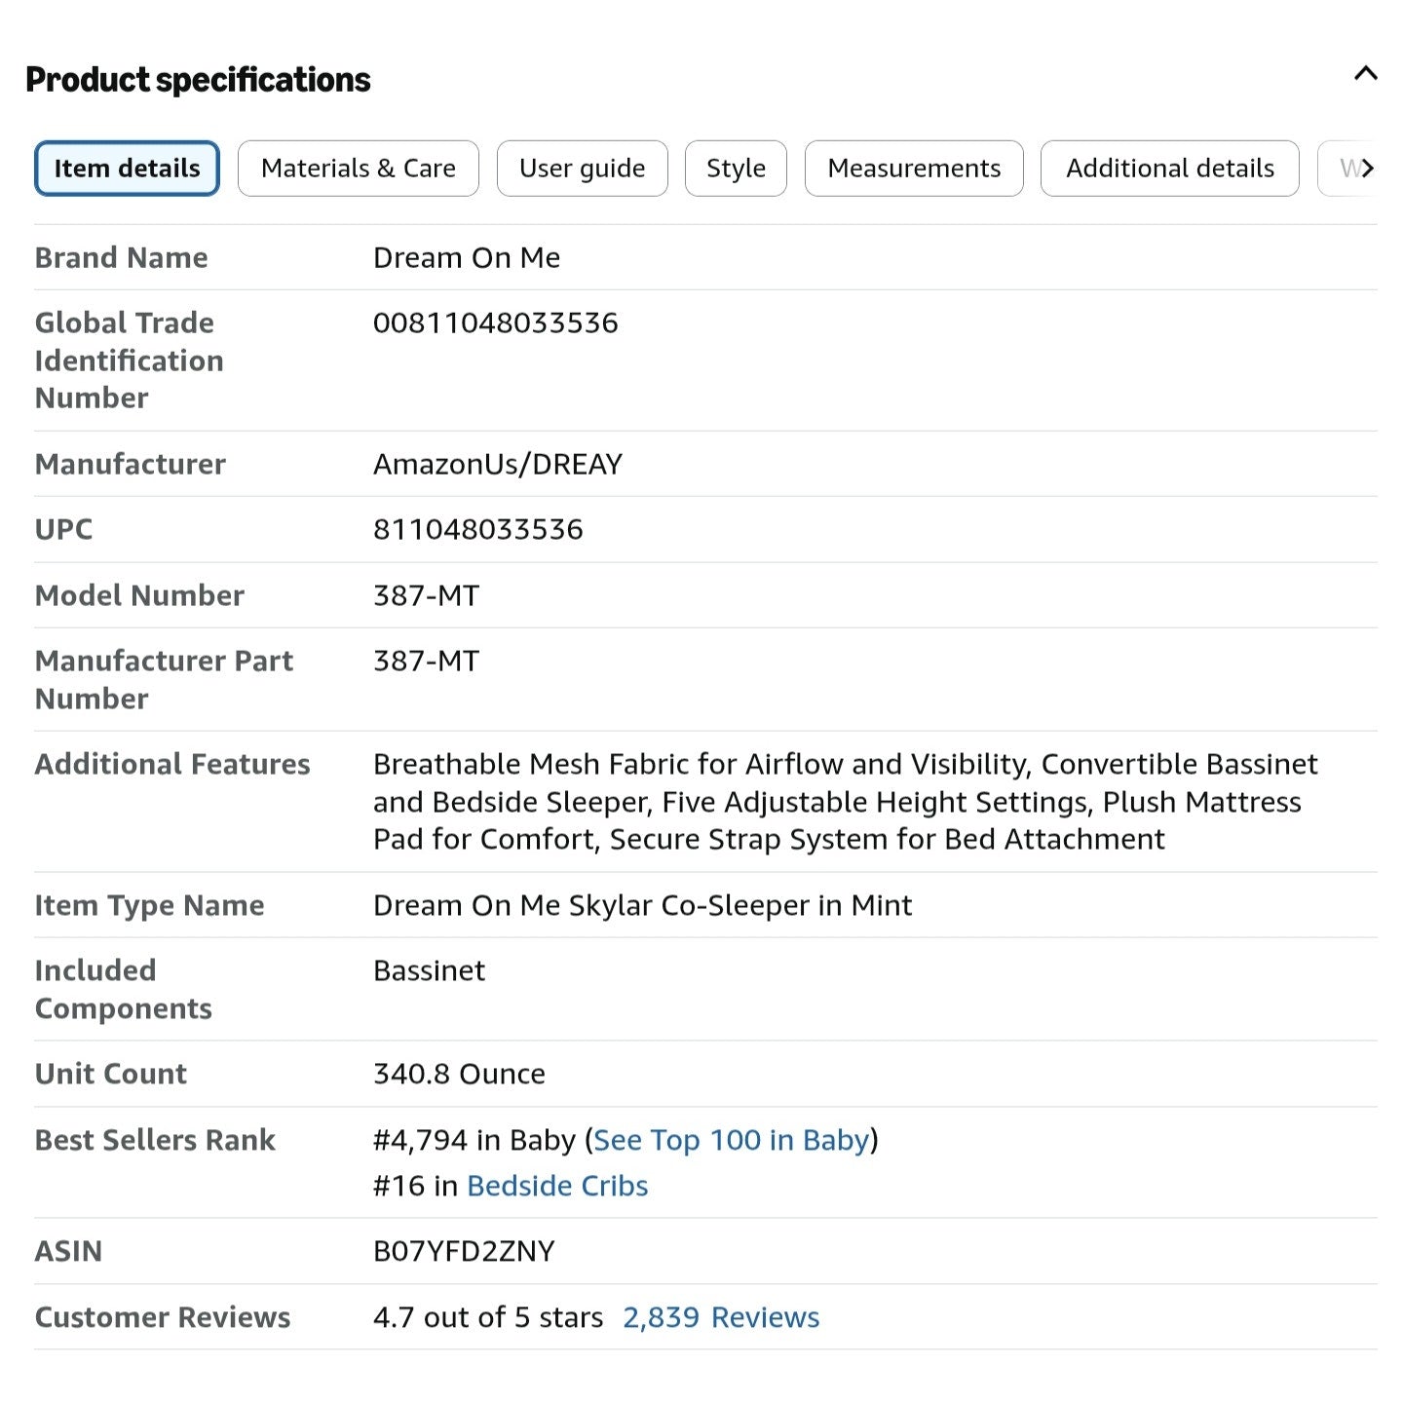
Task: Follow the Bedside Cribs category link
Action: 557,1186
